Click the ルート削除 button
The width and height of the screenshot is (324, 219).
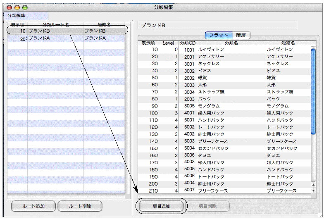tap(80, 206)
